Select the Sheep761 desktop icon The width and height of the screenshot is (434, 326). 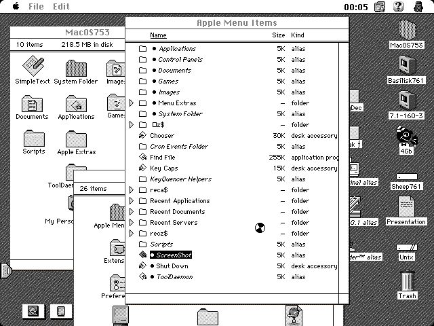407,179
